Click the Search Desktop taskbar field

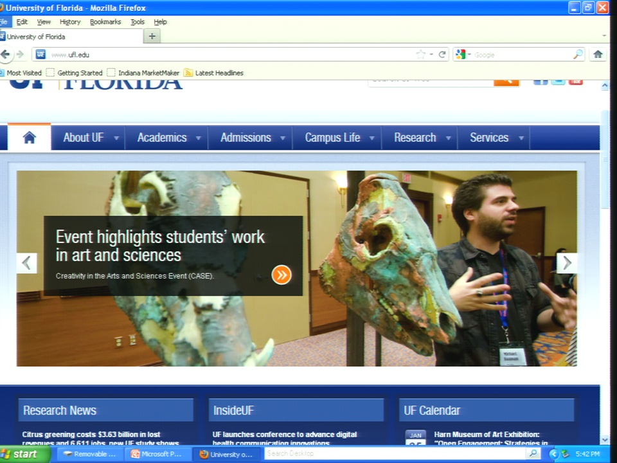(395, 453)
